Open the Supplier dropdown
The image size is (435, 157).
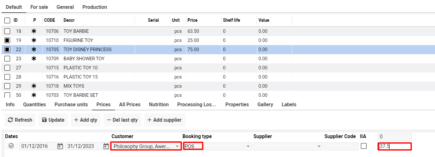pos(288,146)
